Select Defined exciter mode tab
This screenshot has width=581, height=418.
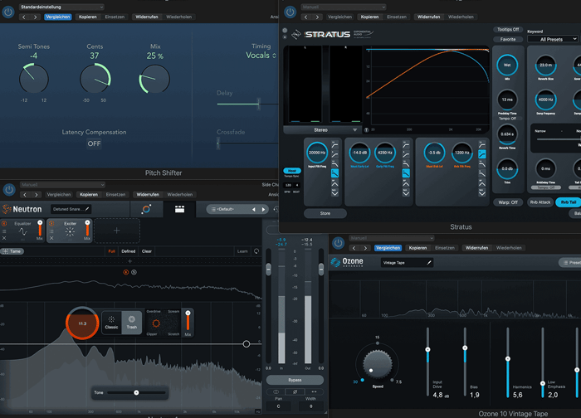point(128,251)
